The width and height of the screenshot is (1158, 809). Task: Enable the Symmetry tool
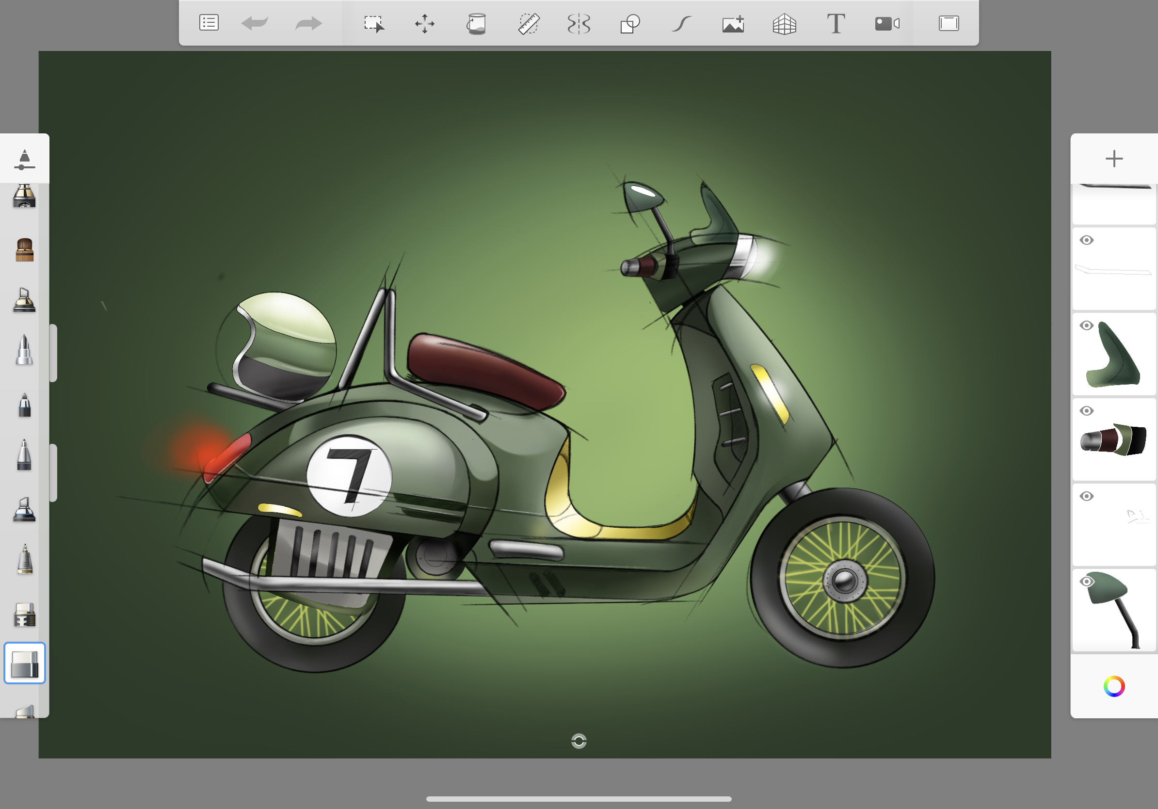pos(579,23)
